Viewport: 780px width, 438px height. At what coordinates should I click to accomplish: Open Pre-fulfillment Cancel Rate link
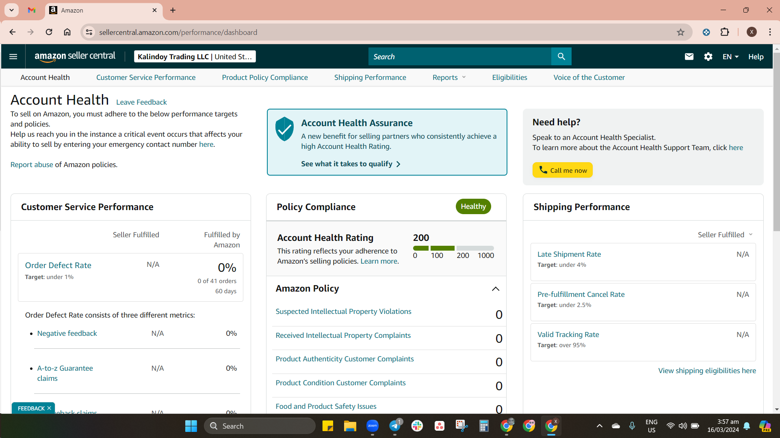[x=581, y=294]
